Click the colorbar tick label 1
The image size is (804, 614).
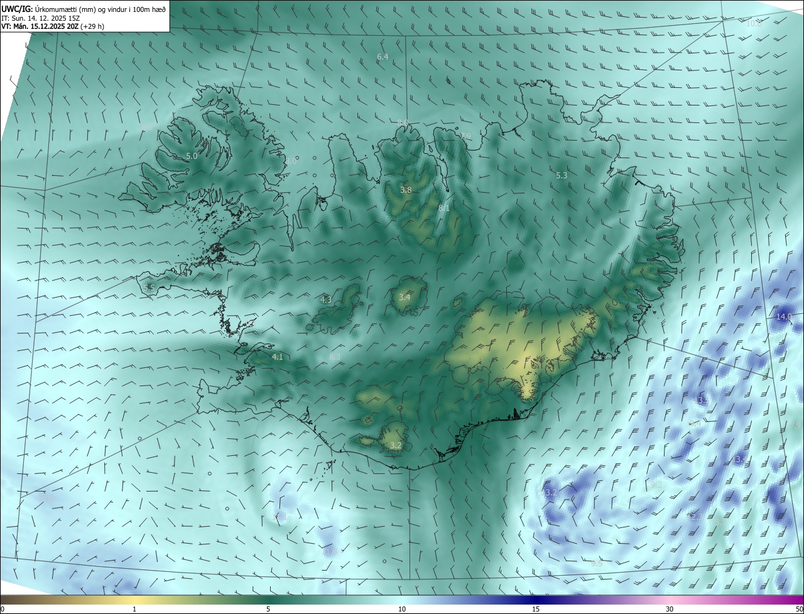(x=134, y=609)
